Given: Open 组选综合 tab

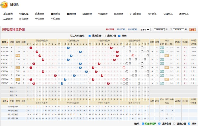Looking at the screenshot, I should 87,14.
